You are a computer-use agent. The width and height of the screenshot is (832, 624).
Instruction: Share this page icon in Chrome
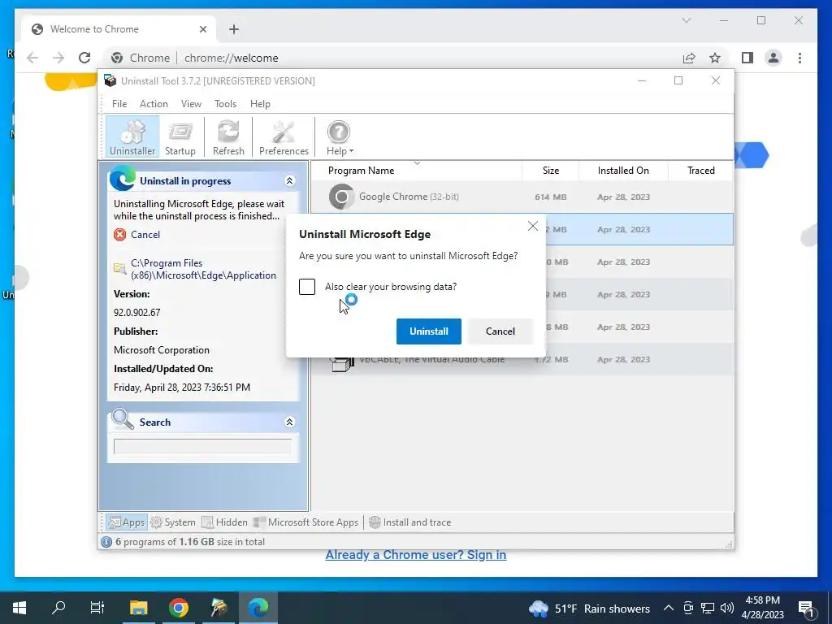pyautogui.click(x=689, y=58)
